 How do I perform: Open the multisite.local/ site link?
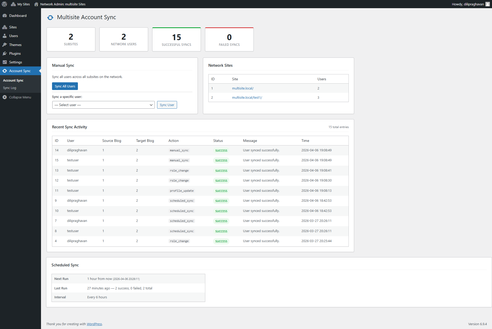tap(243, 88)
